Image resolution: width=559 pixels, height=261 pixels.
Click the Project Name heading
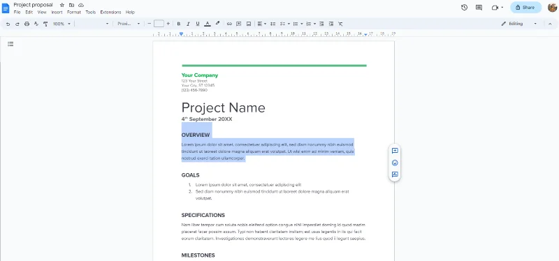(223, 107)
